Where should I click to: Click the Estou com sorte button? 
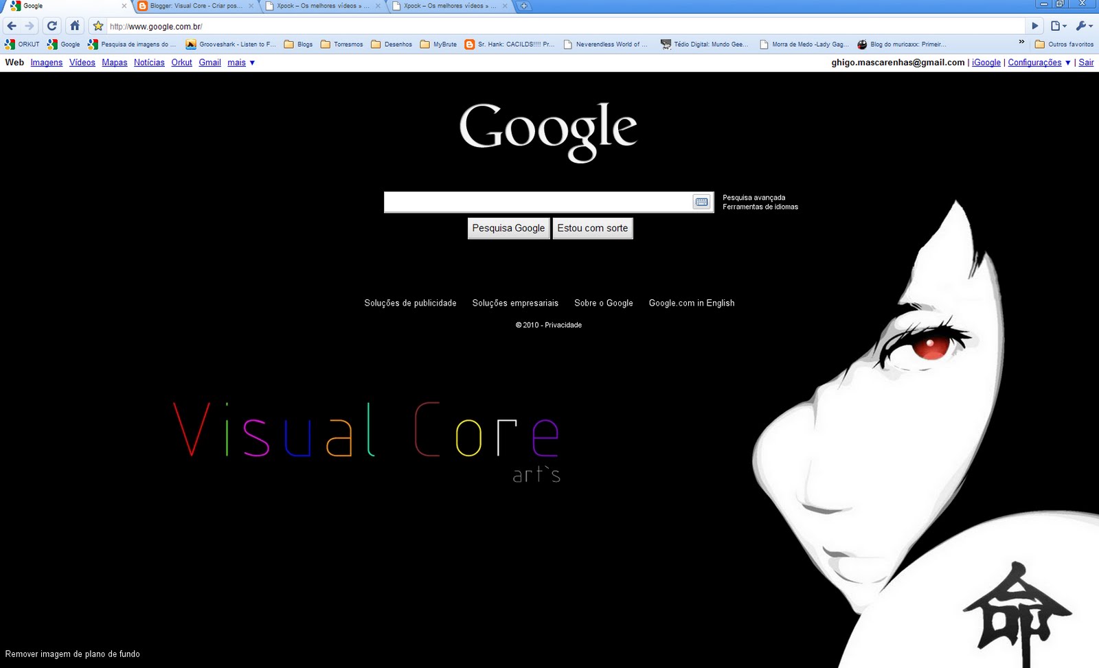592,228
